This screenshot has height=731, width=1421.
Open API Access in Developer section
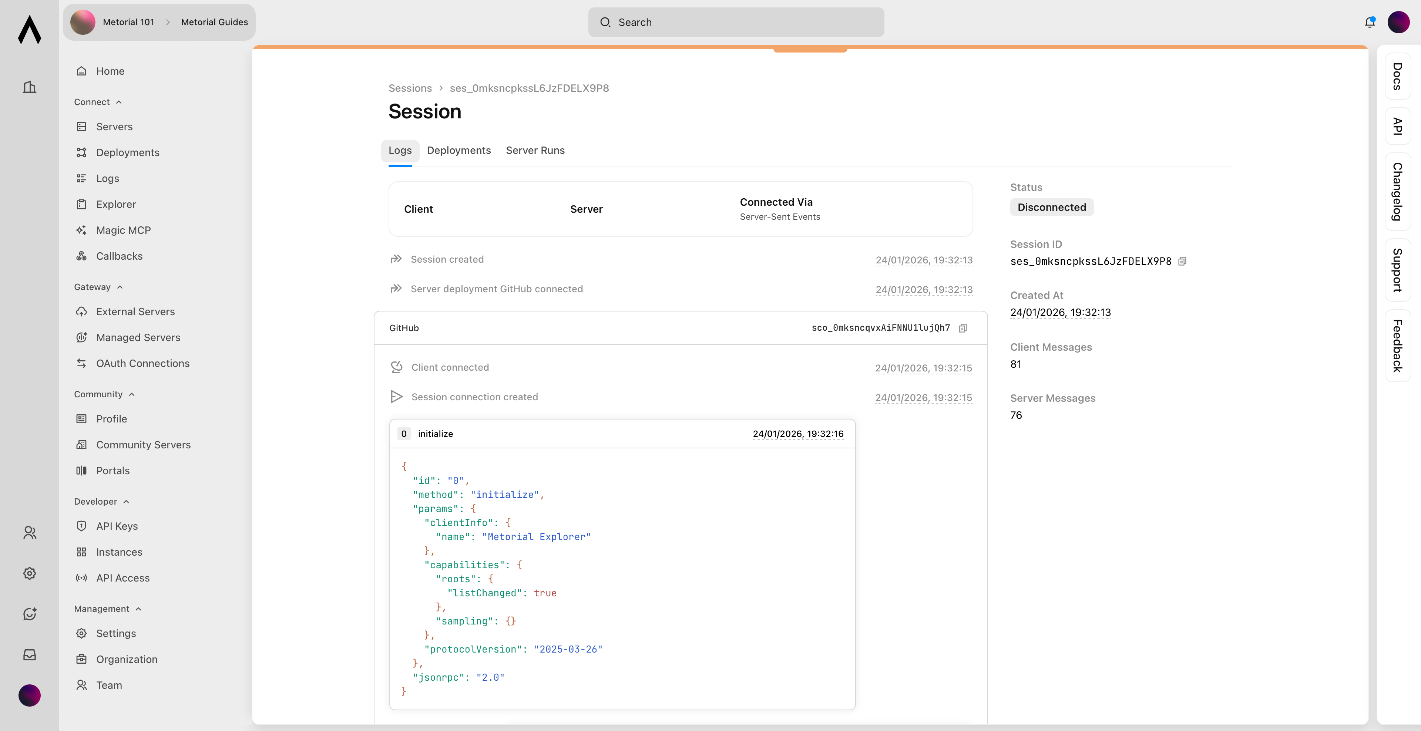coord(122,578)
